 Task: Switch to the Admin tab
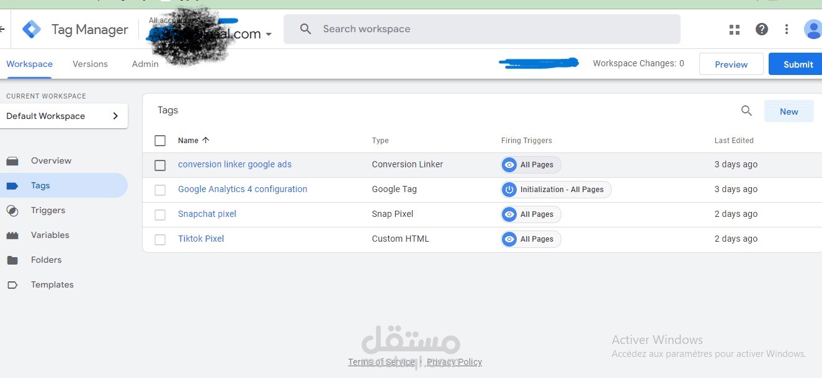pos(145,64)
